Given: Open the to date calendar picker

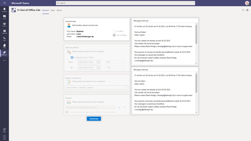Looking at the screenshot, I should pyautogui.click(x=98, y=68).
